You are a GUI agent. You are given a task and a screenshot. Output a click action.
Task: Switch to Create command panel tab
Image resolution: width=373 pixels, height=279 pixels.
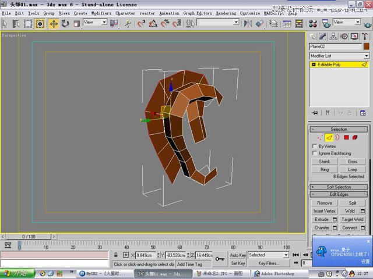(x=312, y=37)
